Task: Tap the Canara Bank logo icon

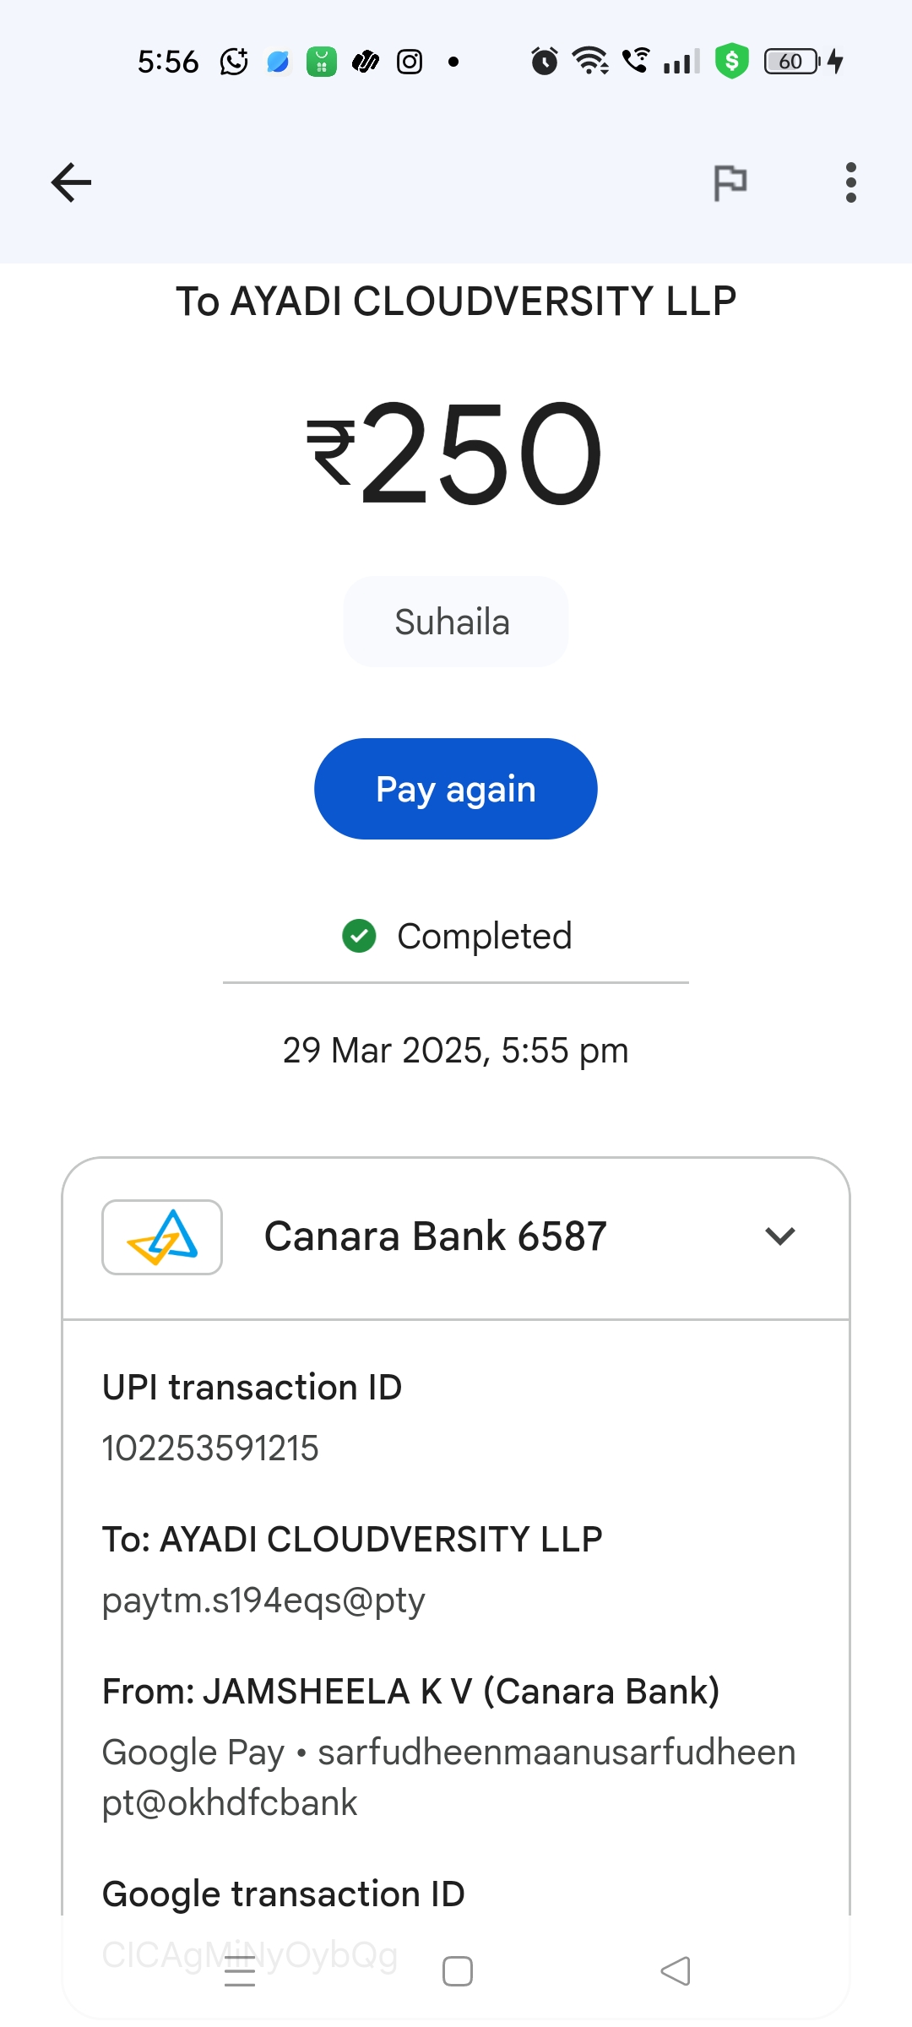Action: pos(162,1237)
